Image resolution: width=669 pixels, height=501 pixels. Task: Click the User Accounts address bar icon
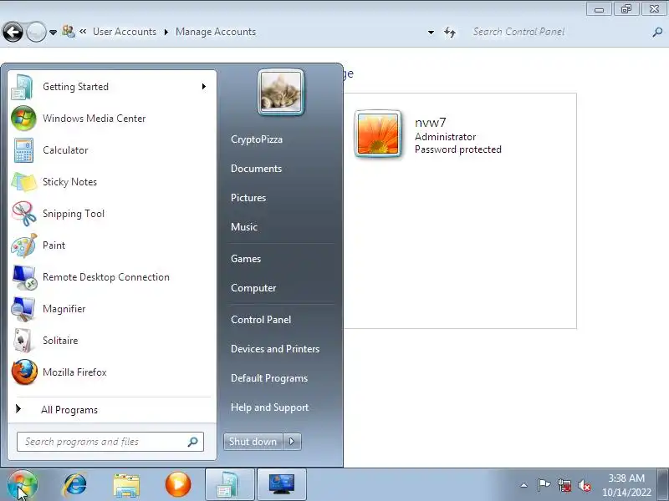[69, 31]
